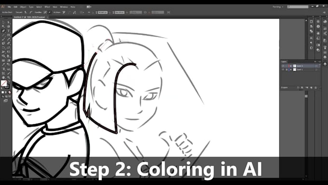Select the Column Graph tool
The height and width of the screenshot is (185, 328).
9,69
